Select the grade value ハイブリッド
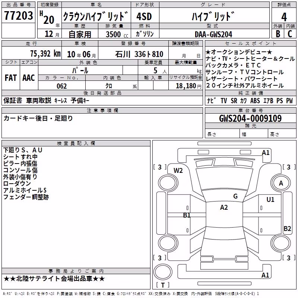Viewport: 298px width, 298px height. 213,16
